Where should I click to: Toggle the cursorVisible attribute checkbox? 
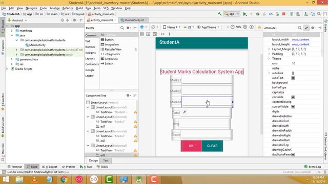tap(293, 107)
